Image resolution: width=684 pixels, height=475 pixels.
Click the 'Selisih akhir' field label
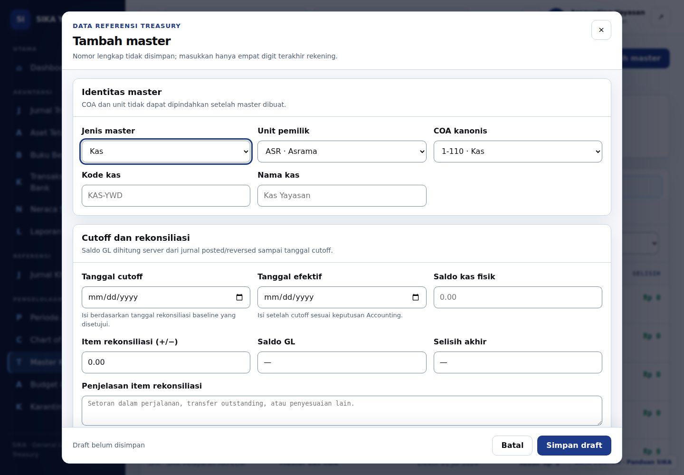coord(460,342)
